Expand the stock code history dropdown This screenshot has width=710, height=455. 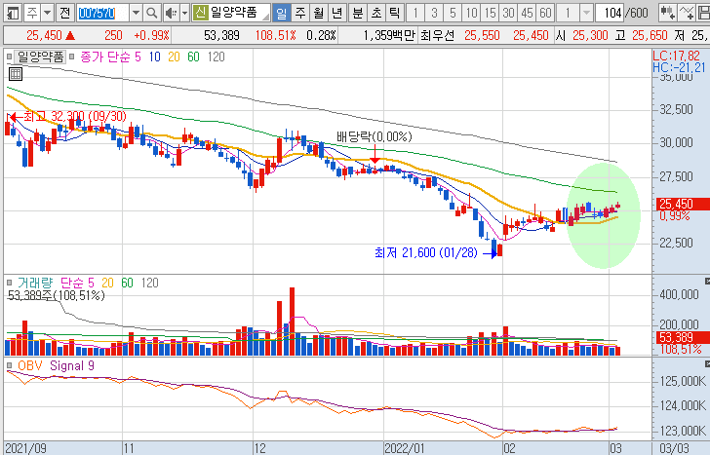click(136, 13)
